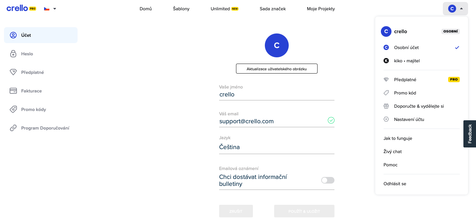Open Program Doporučování via link icon
The width and height of the screenshot is (476, 223).
13,128
